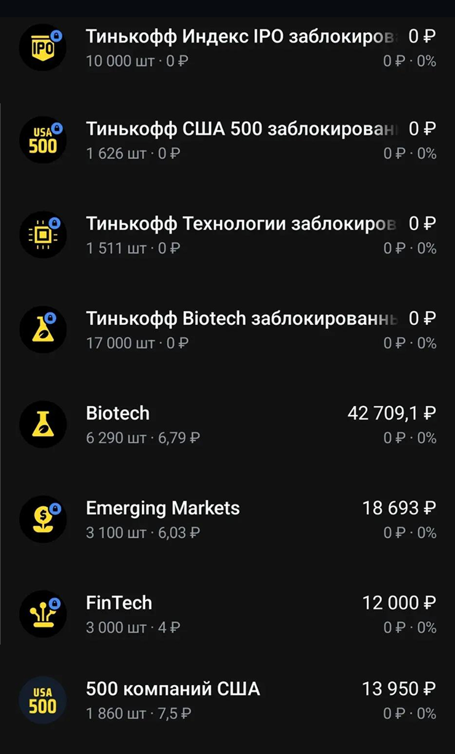This screenshot has width=455, height=754.
Task: Tap 6 290 шт · 6,79 ₽ details
Action: 143,439
